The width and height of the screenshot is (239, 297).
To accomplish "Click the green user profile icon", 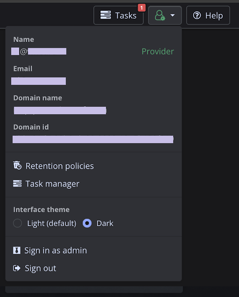I will click(x=160, y=15).
